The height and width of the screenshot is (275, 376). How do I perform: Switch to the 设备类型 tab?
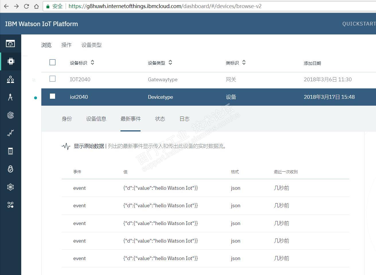click(x=91, y=45)
